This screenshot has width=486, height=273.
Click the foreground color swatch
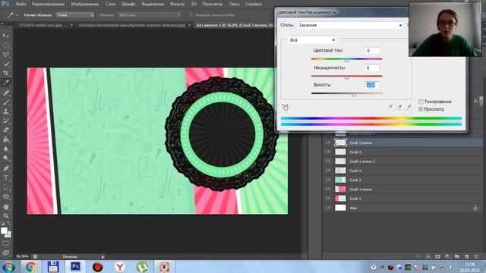(4, 231)
